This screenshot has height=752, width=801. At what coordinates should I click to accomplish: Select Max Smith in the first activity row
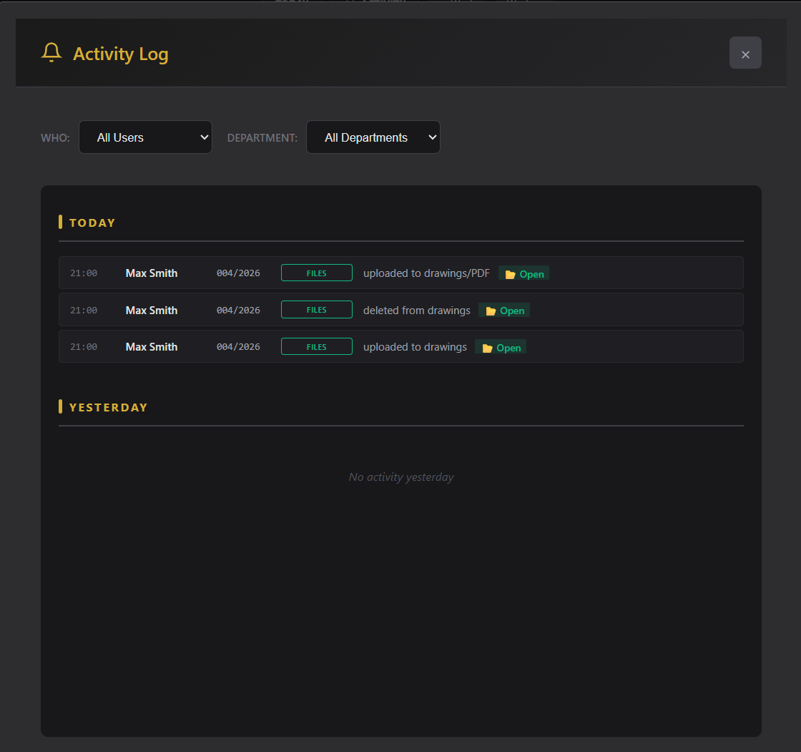click(151, 273)
